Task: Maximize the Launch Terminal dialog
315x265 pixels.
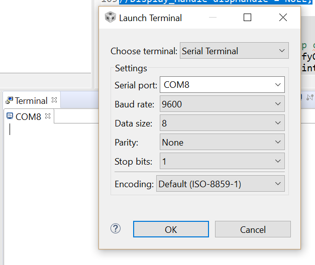Action: click(247, 17)
